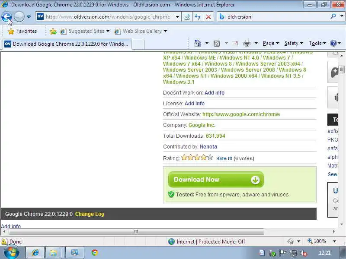Click the Total Downloads 631,994 value
Image resolution: width=346 pixels, height=259 pixels.
point(215,136)
